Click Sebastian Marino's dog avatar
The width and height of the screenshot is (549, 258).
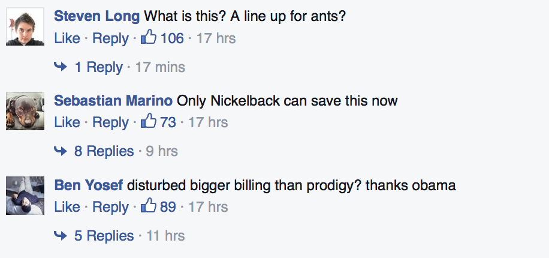(x=25, y=111)
